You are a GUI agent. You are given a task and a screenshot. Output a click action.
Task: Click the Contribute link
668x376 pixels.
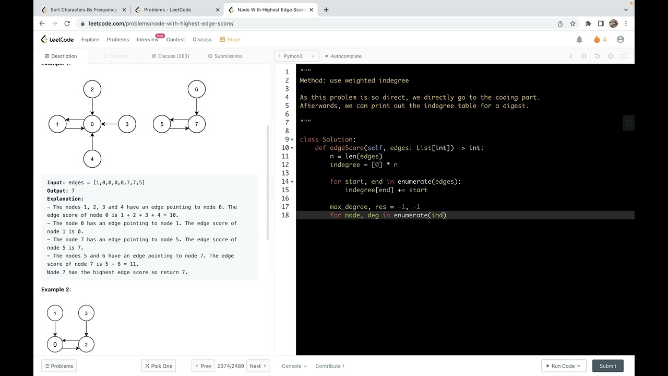(329, 366)
